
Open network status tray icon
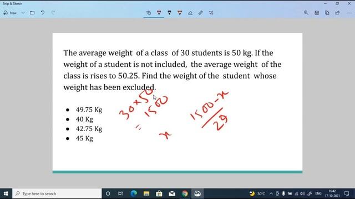tap(296, 193)
